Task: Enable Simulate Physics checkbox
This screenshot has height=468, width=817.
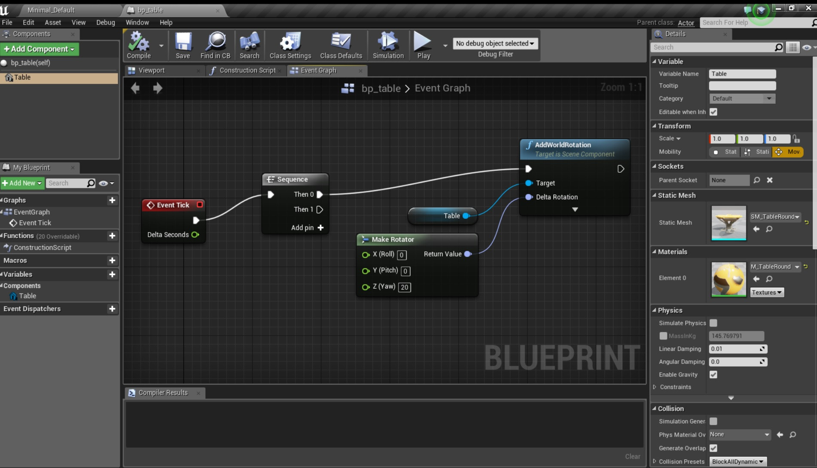Action: [x=713, y=323]
